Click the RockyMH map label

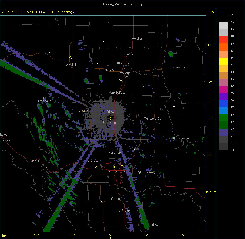point(70,64)
